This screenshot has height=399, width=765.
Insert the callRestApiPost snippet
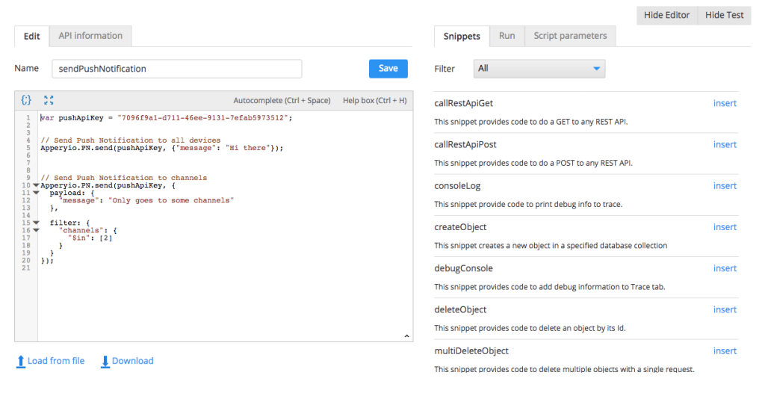(x=725, y=144)
